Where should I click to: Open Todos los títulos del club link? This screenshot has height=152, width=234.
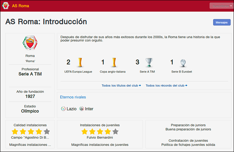121,85
